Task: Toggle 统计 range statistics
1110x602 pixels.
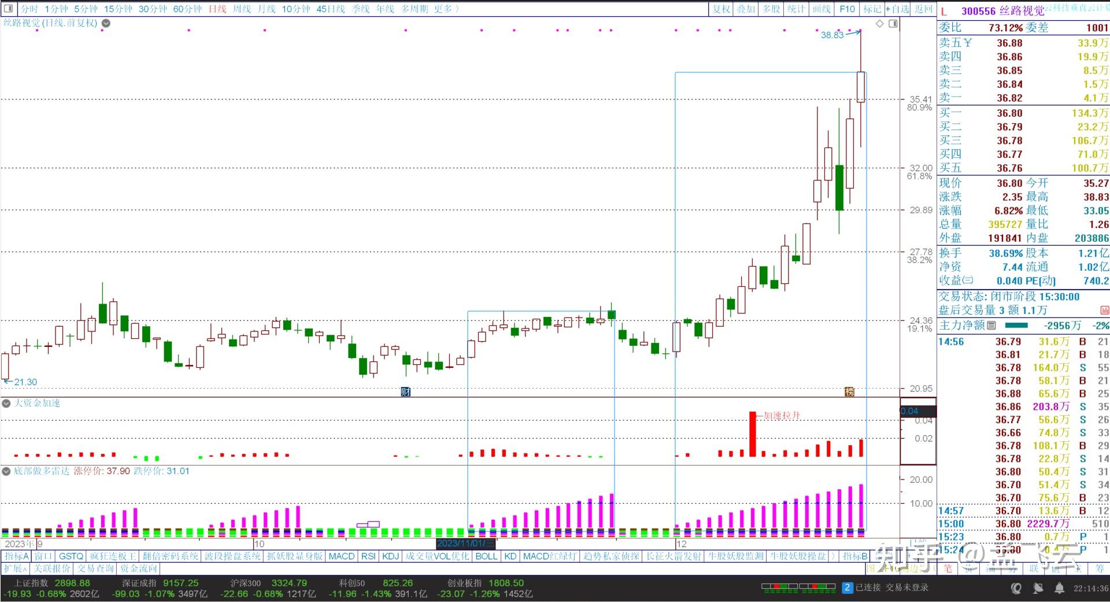Action: pos(795,9)
